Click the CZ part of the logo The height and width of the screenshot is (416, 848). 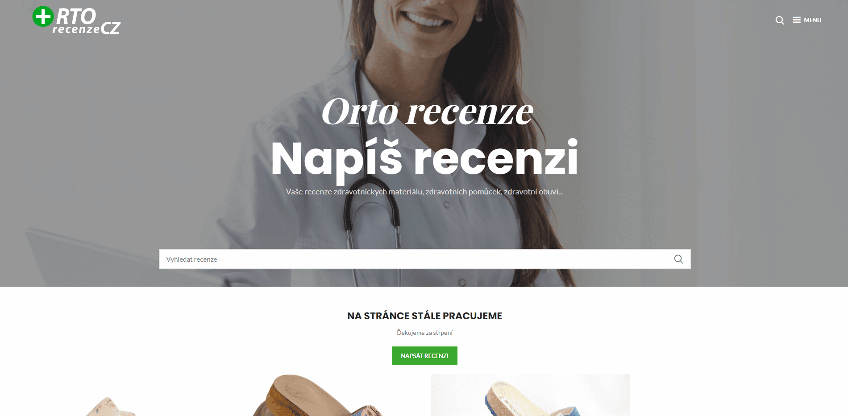pyautogui.click(x=110, y=28)
